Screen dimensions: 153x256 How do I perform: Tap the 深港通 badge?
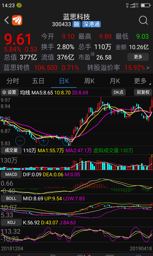91,24
